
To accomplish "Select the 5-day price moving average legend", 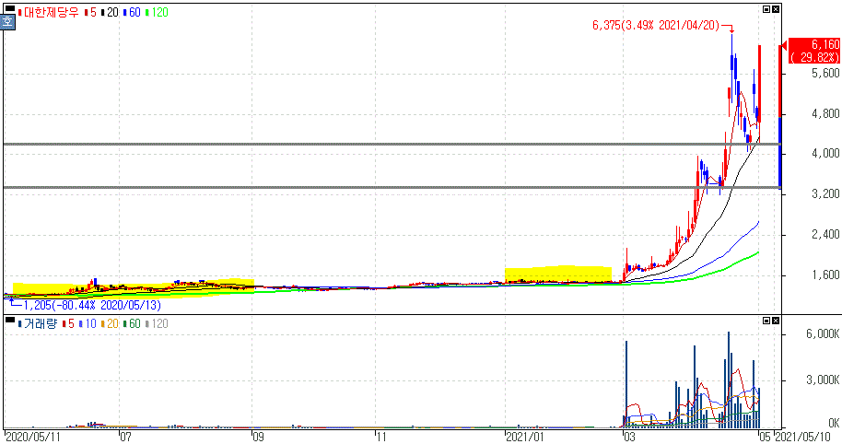I will tap(91, 12).
